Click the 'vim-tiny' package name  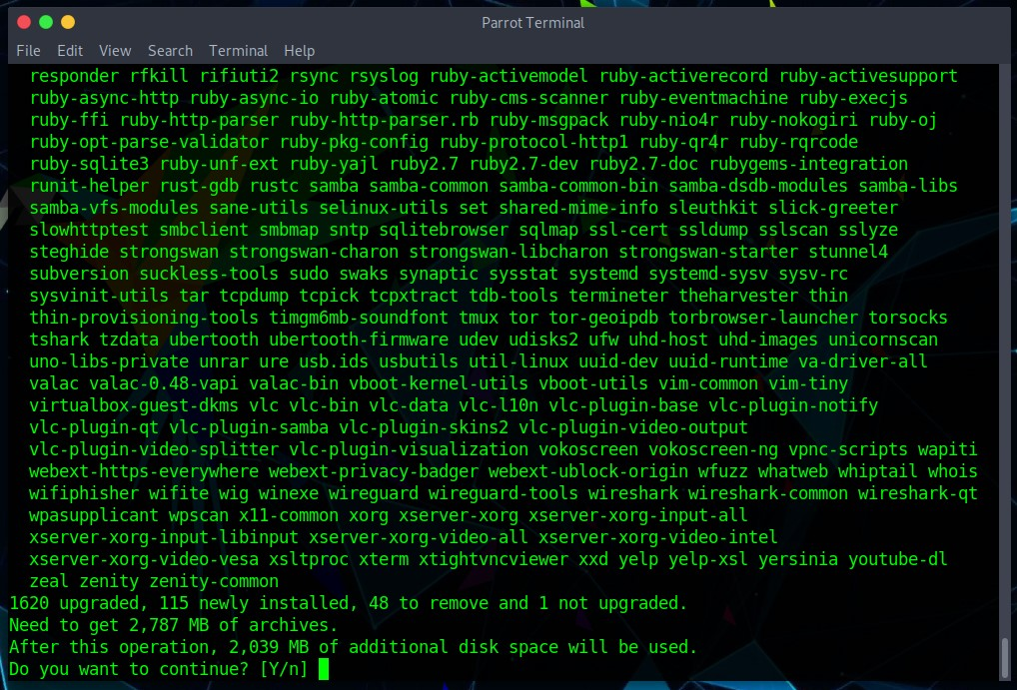coord(808,383)
